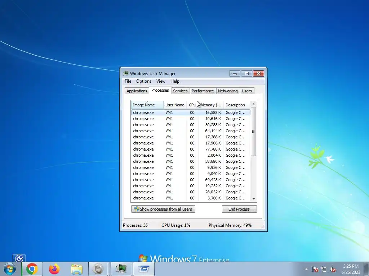Show hidden system tray icons arrow

coord(306,269)
